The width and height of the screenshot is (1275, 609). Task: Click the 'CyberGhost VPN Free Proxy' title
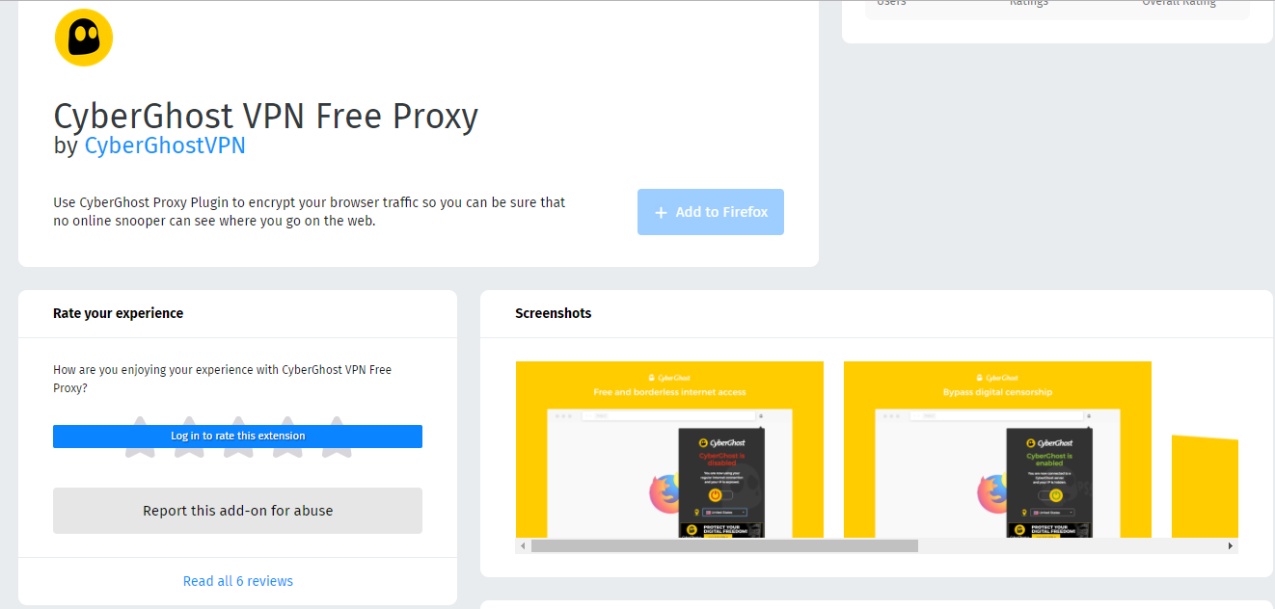(266, 116)
